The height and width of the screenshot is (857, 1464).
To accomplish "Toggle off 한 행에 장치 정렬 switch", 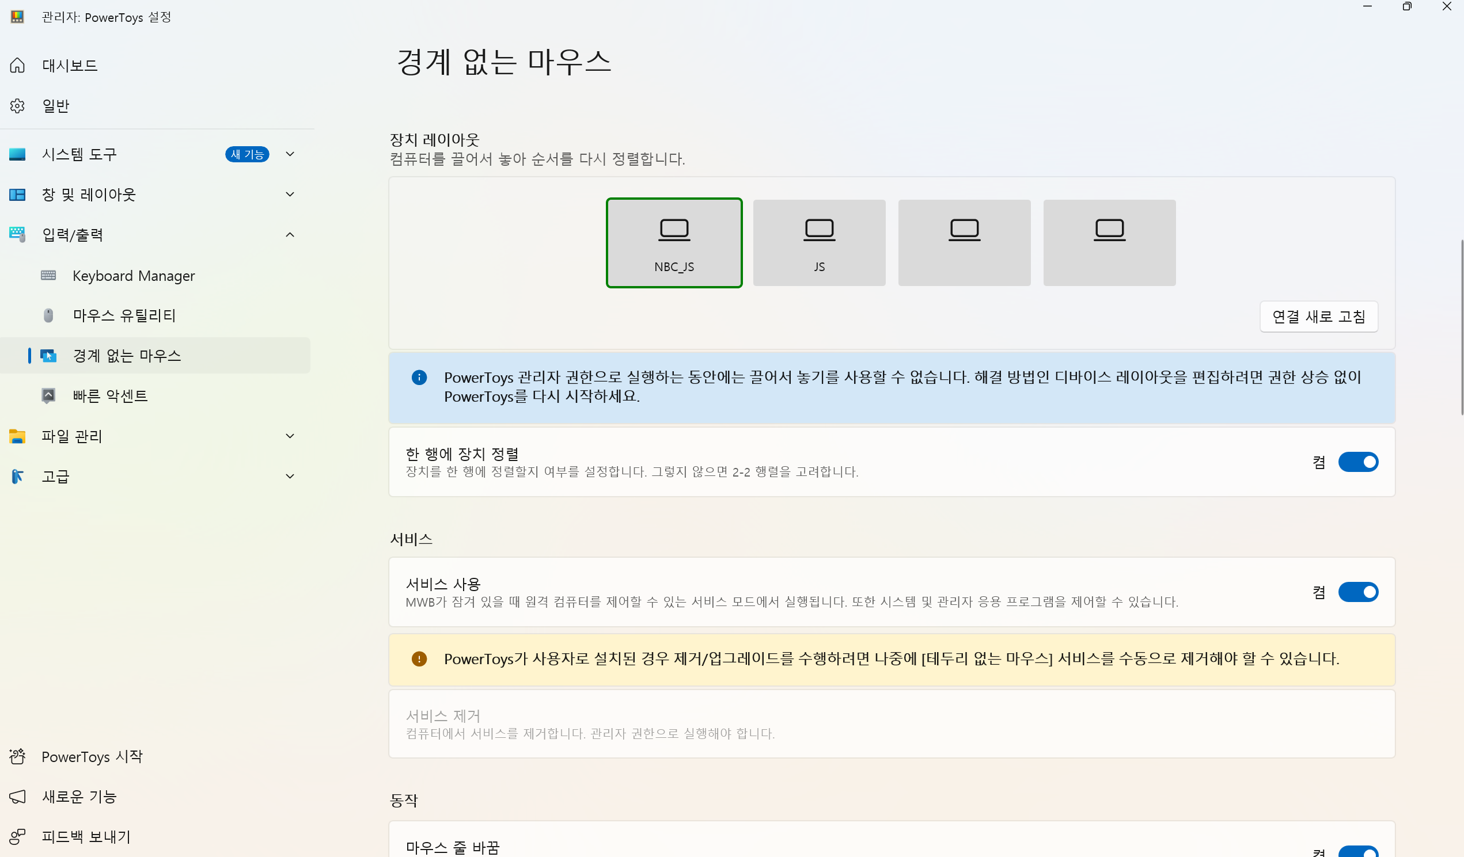I will [x=1357, y=462].
